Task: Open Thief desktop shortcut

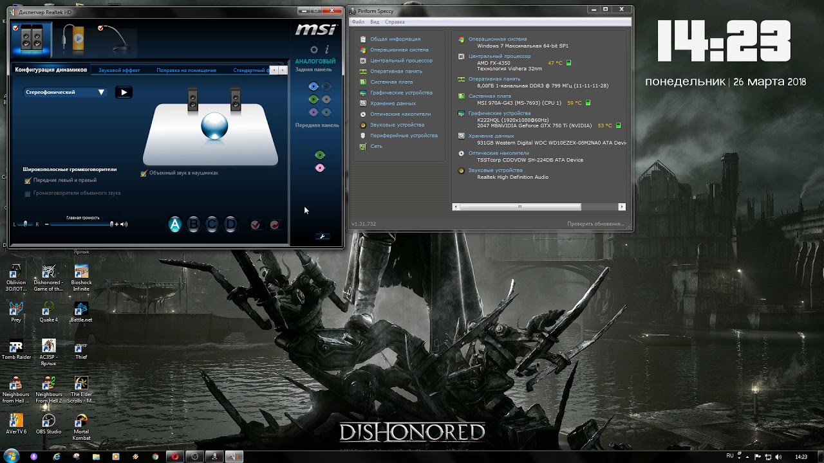Action: pyautogui.click(x=81, y=350)
